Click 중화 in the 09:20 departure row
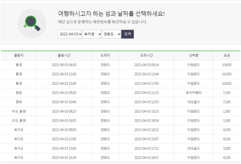 pyautogui.click(x=19, y=93)
